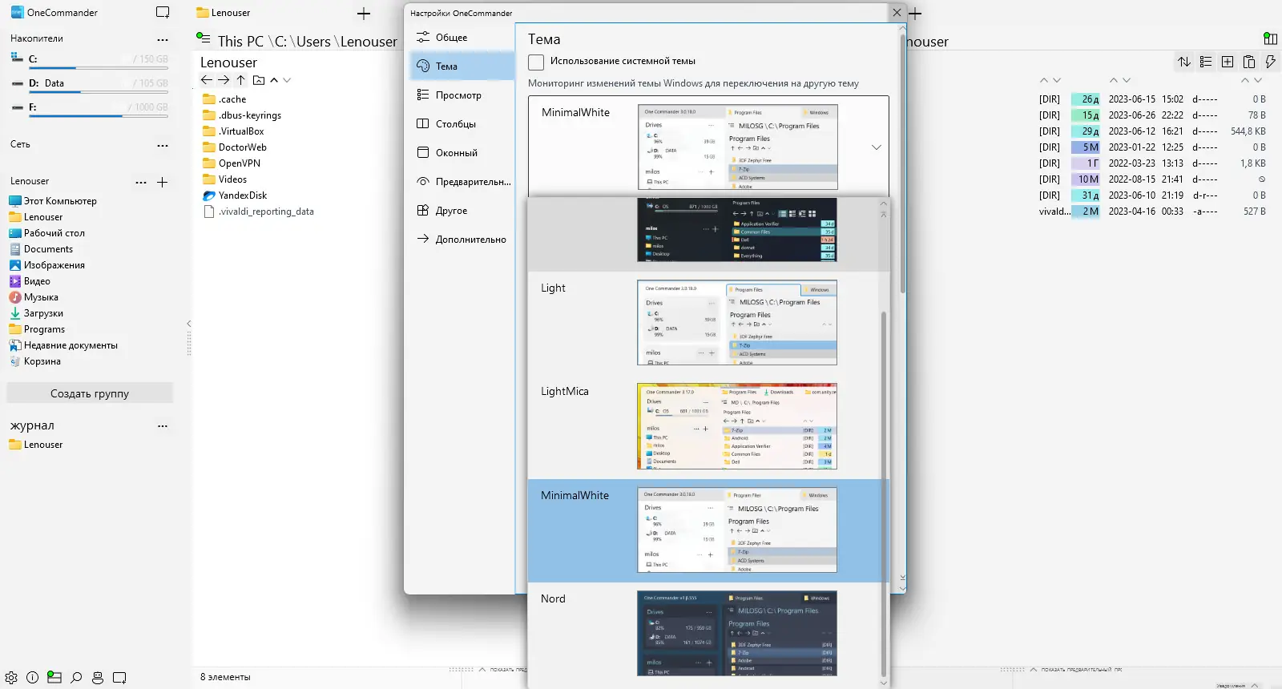Open search with the magnifier icon
The image size is (1282, 689).
click(x=76, y=678)
